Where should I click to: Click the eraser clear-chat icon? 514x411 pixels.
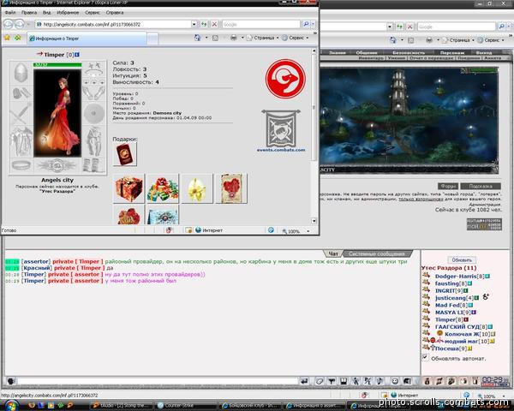tap(320, 381)
